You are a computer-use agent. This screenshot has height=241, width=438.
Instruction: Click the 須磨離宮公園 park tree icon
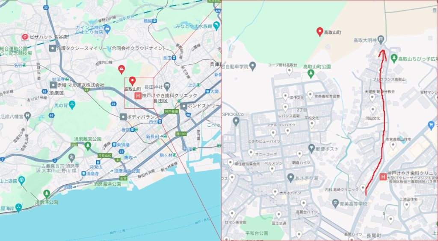pos(88,146)
